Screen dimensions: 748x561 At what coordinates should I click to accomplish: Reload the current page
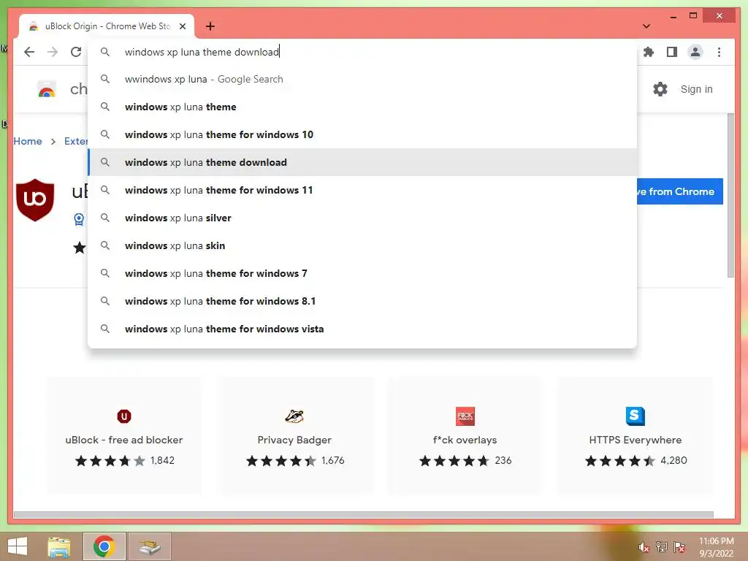tap(76, 52)
